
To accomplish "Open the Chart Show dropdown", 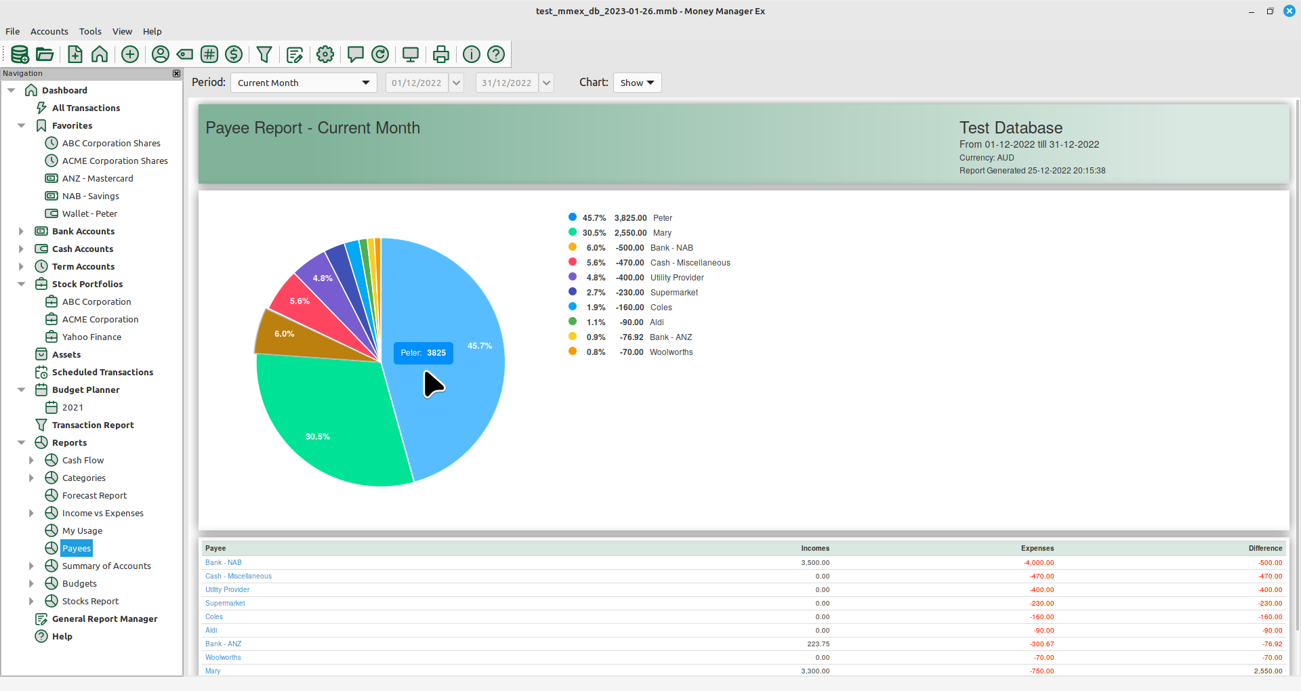I will point(637,83).
